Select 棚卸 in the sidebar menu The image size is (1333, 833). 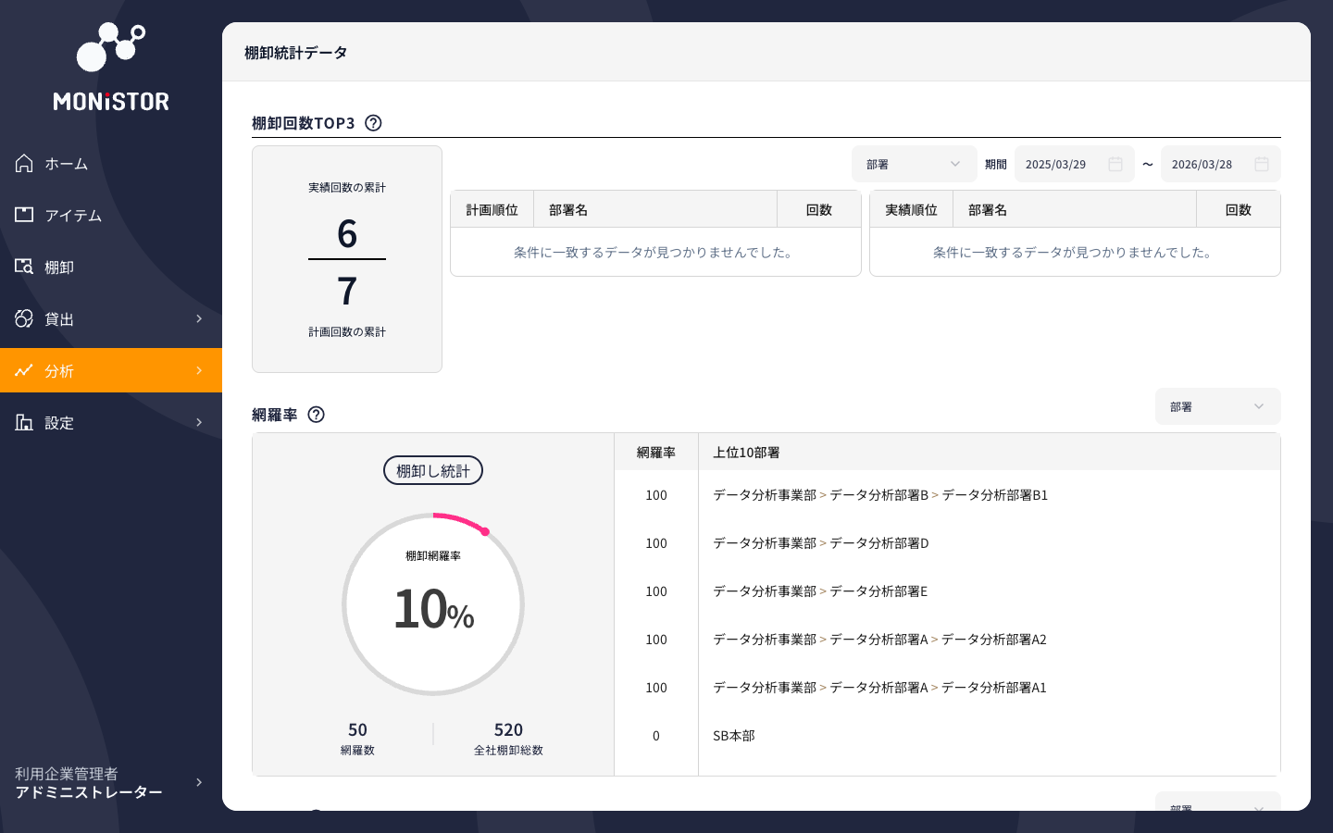point(59,267)
